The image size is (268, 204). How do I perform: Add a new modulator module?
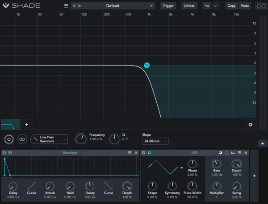254,176
